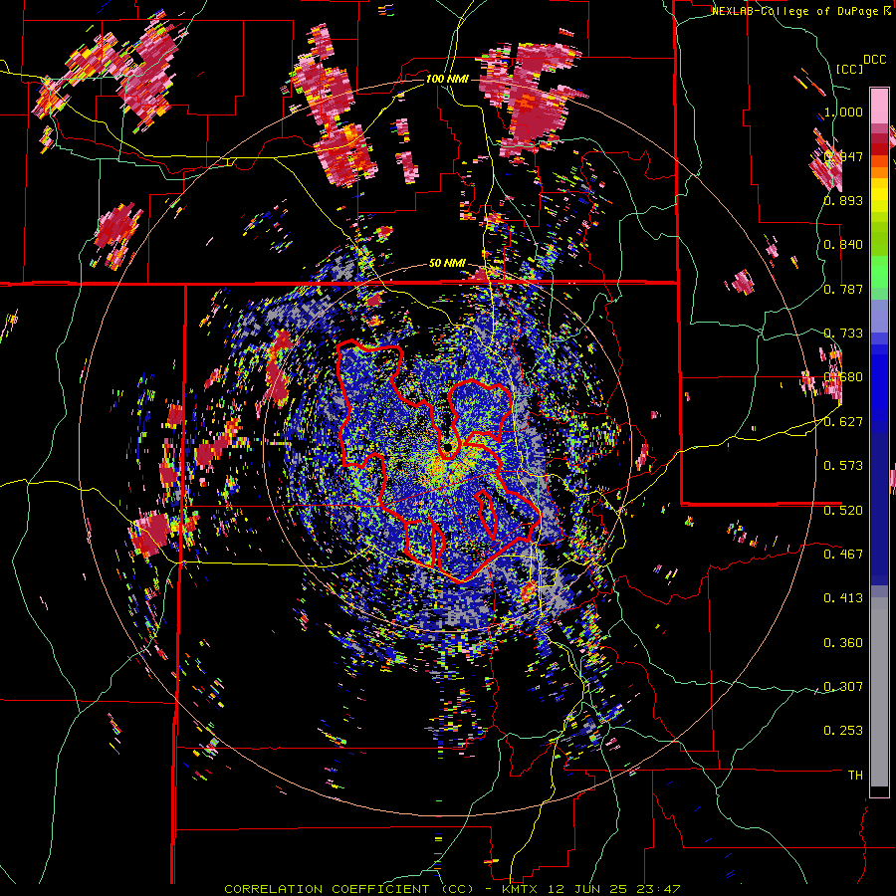The height and width of the screenshot is (896, 896).
Task: Click the DCC product label
Action: [874, 60]
